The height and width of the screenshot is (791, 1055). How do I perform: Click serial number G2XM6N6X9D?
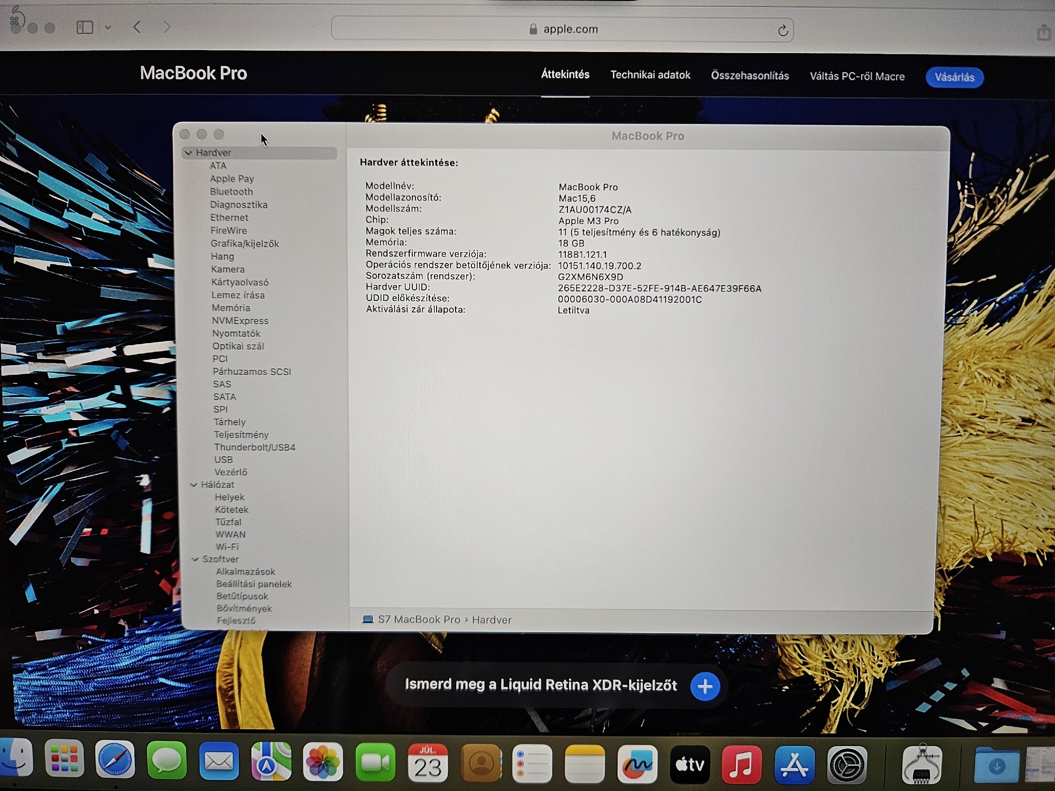(x=590, y=277)
